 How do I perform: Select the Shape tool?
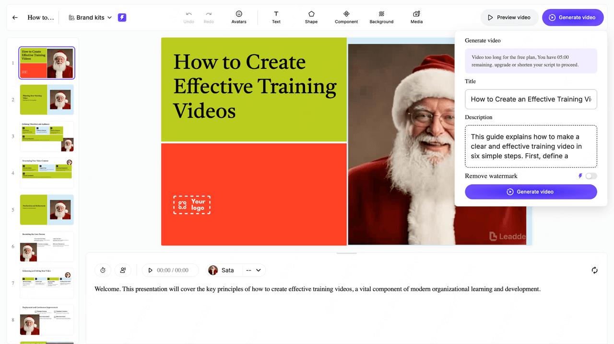pos(311,17)
